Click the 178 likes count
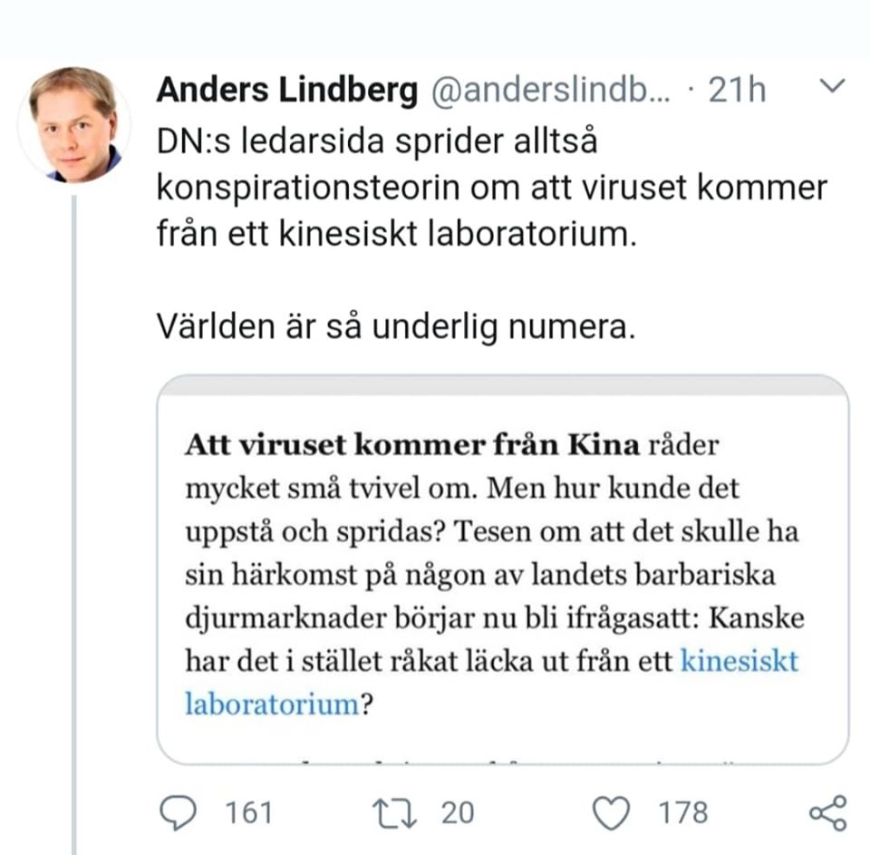 [x=683, y=812]
